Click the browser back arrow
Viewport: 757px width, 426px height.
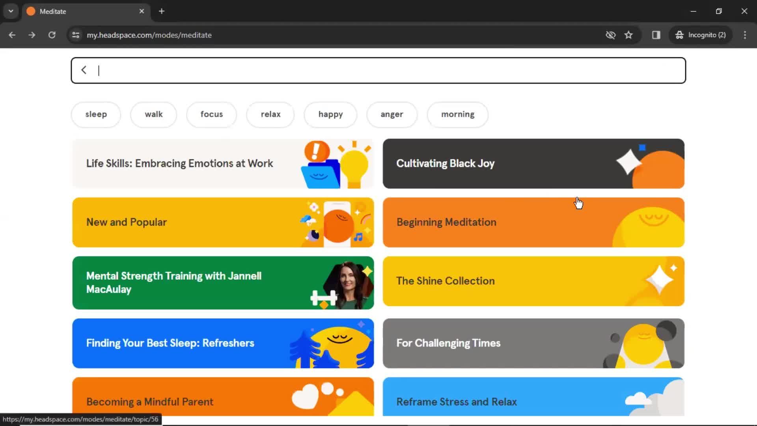12,35
